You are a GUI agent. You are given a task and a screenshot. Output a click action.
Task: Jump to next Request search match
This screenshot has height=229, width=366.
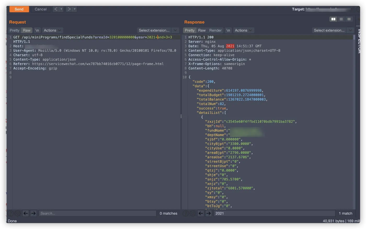(x=33, y=213)
